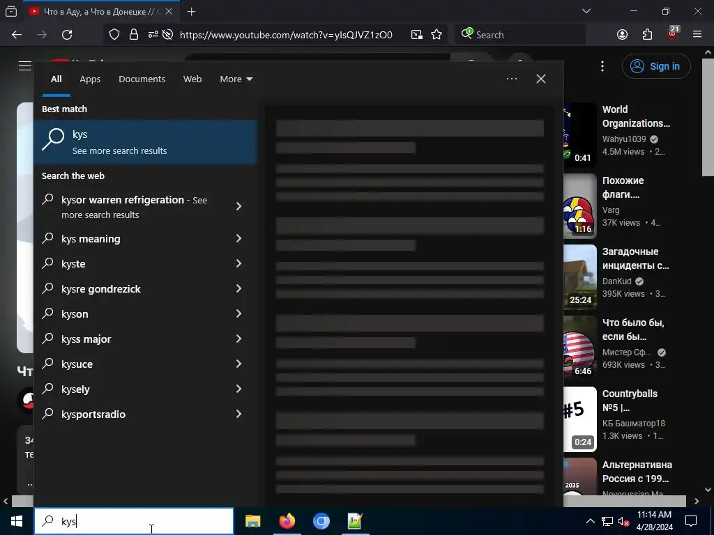The image size is (714, 535).
Task: Click the network tray icon
Action: [607, 521]
